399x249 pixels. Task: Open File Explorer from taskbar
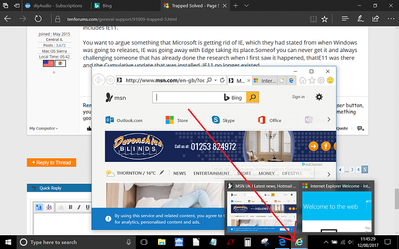162,242
